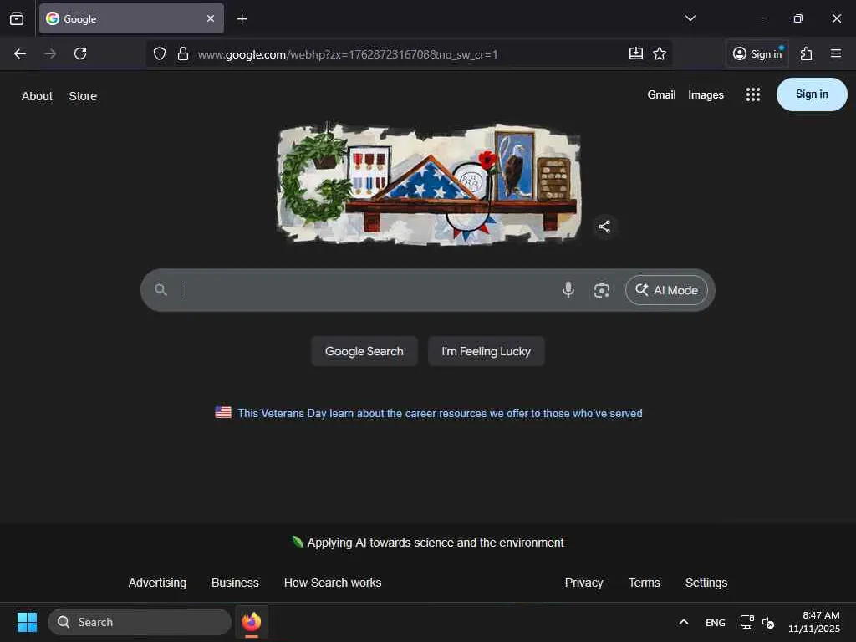Start voice search with the microphone icon
The height and width of the screenshot is (642, 856).
(x=568, y=290)
